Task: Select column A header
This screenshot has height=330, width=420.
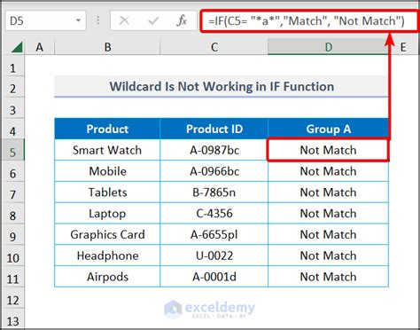Action: click(40, 47)
